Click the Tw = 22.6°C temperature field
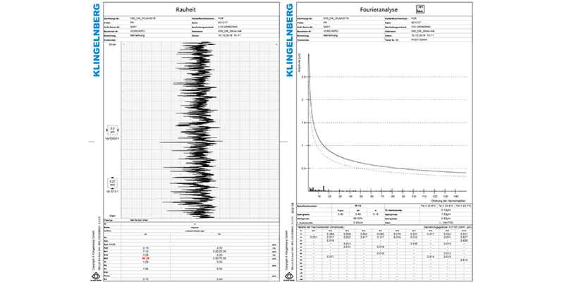 point(429,206)
